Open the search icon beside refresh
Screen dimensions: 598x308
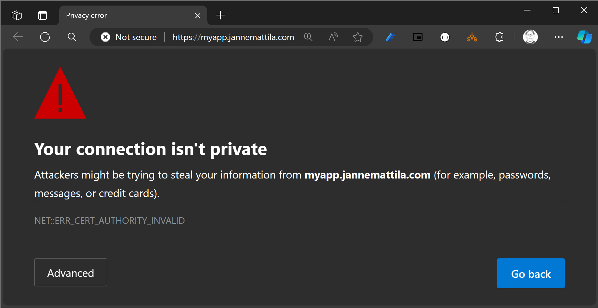(72, 37)
